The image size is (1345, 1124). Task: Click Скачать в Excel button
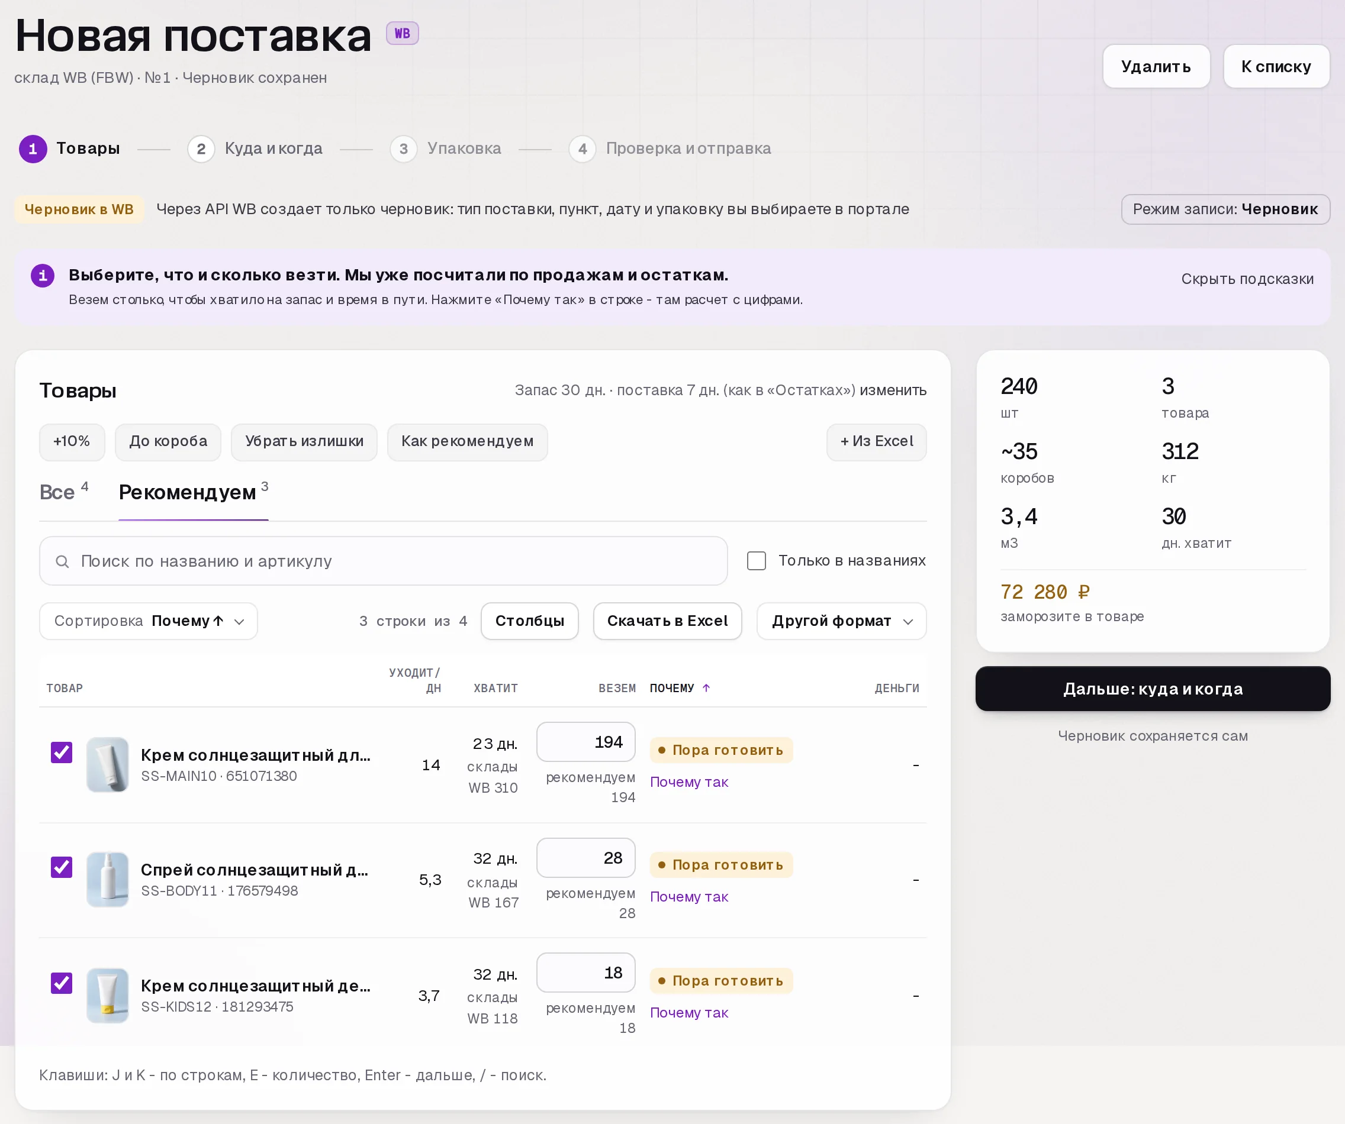(x=667, y=621)
